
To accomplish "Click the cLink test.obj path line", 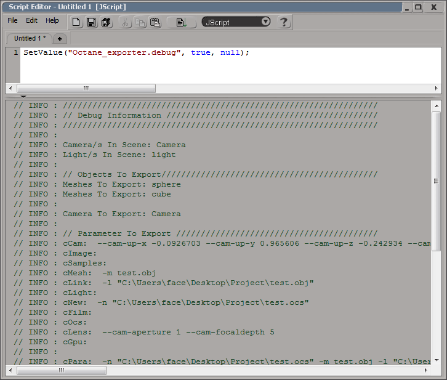I will (x=164, y=283).
